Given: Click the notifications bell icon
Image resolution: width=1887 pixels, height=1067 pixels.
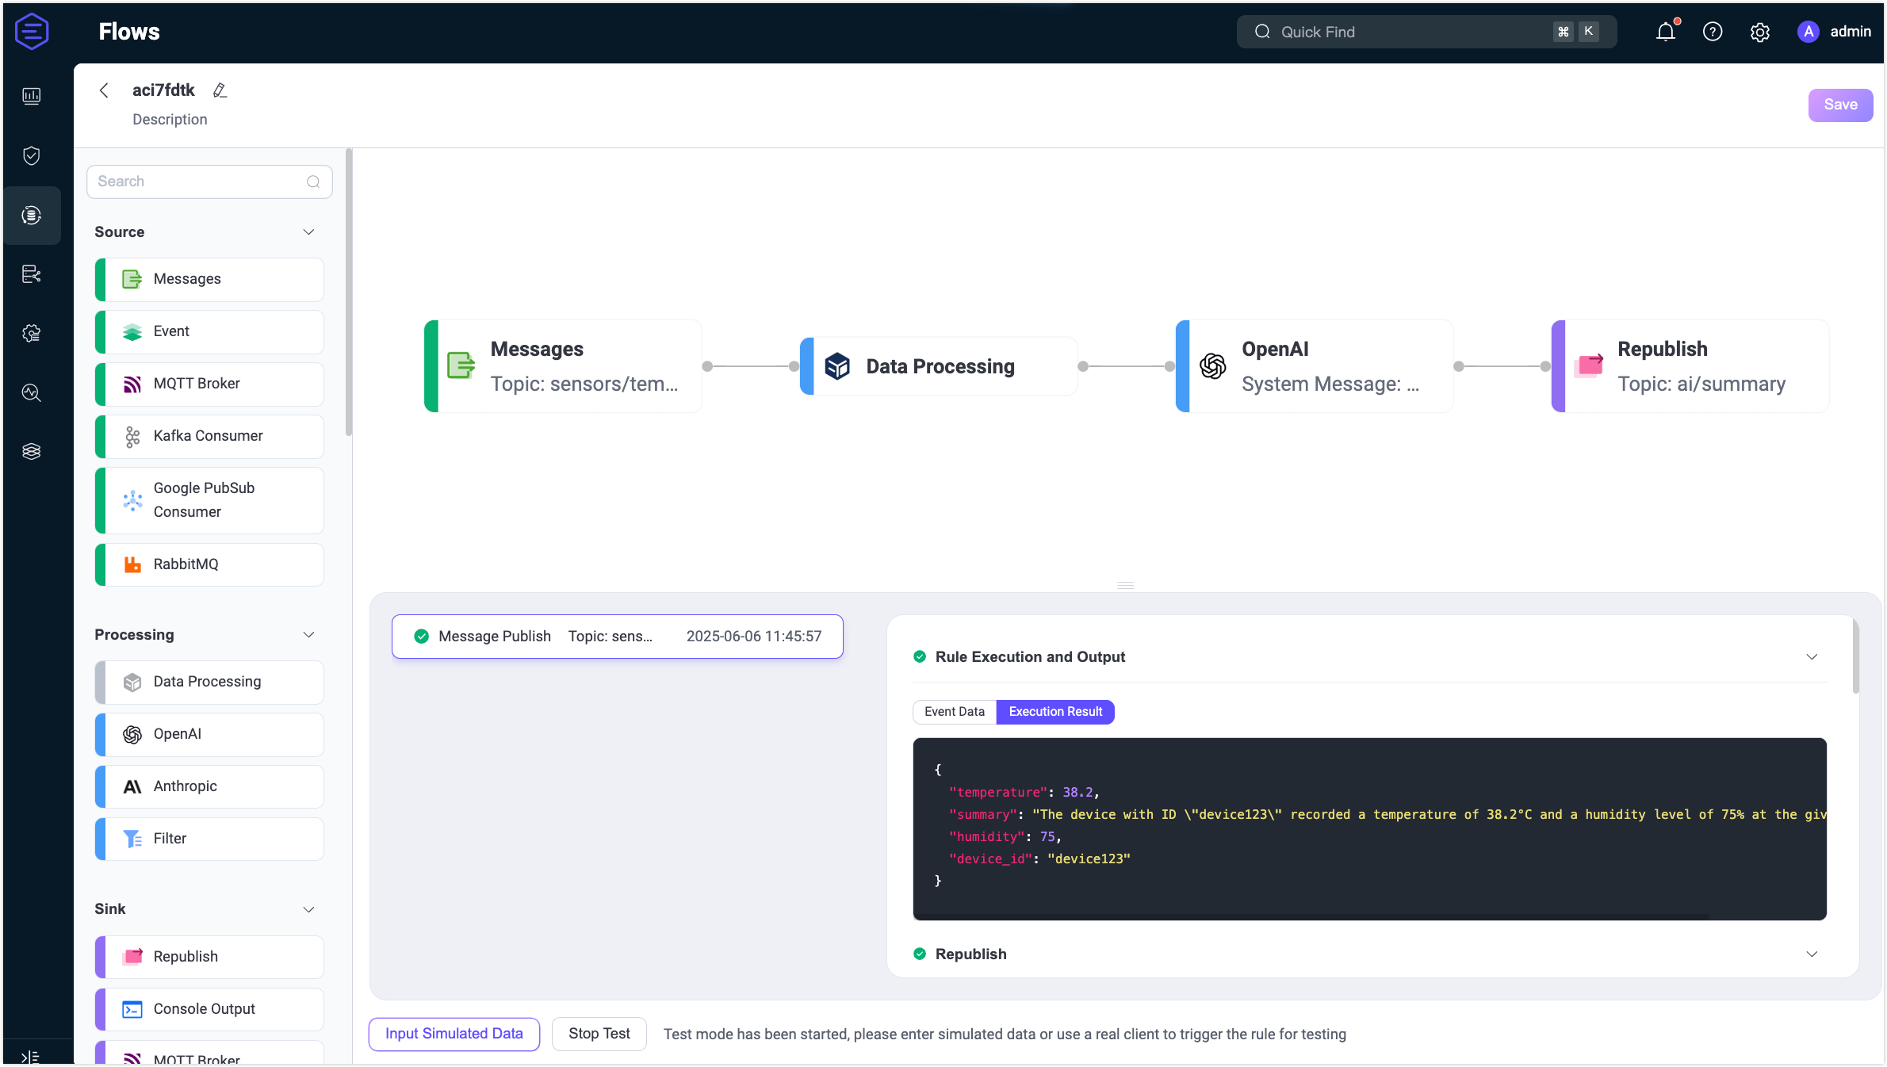Looking at the screenshot, I should tap(1665, 32).
